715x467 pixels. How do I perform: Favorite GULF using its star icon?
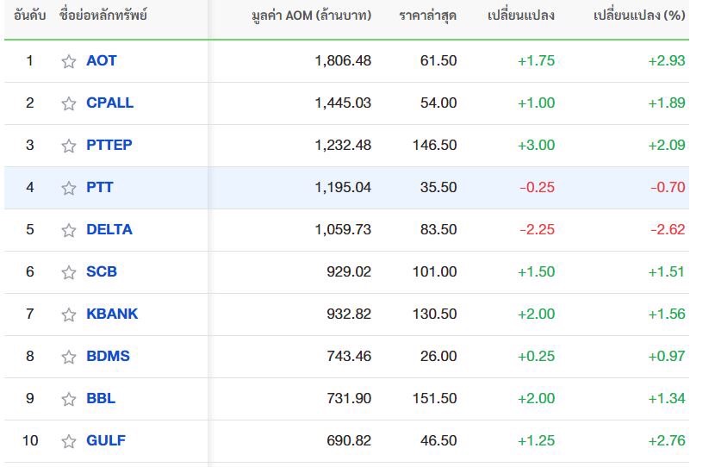[x=68, y=441]
